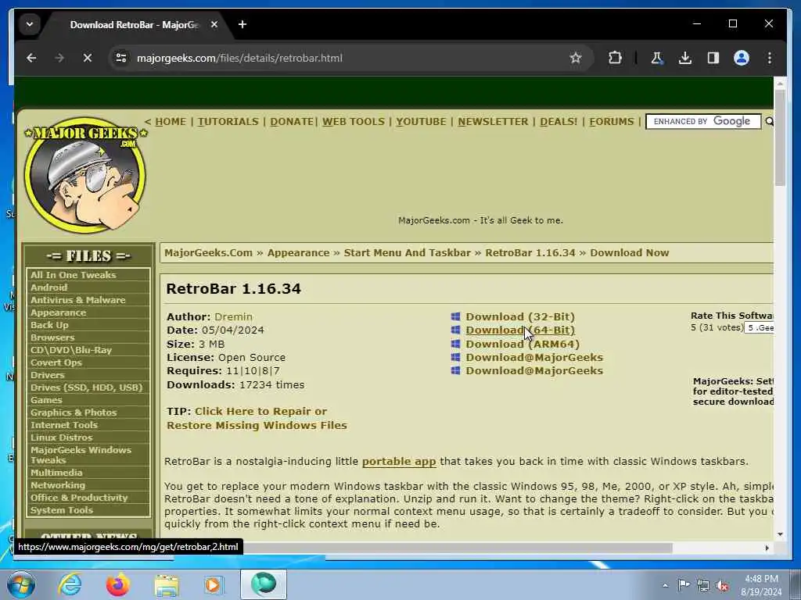Image resolution: width=801 pixels, height=600 pixels.
Task: Open a new tab with plus button
Action: point(242,24)
